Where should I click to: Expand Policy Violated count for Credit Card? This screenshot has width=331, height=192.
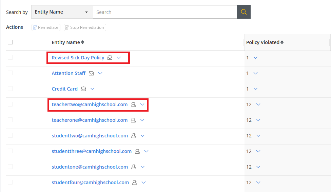[256, 89]
